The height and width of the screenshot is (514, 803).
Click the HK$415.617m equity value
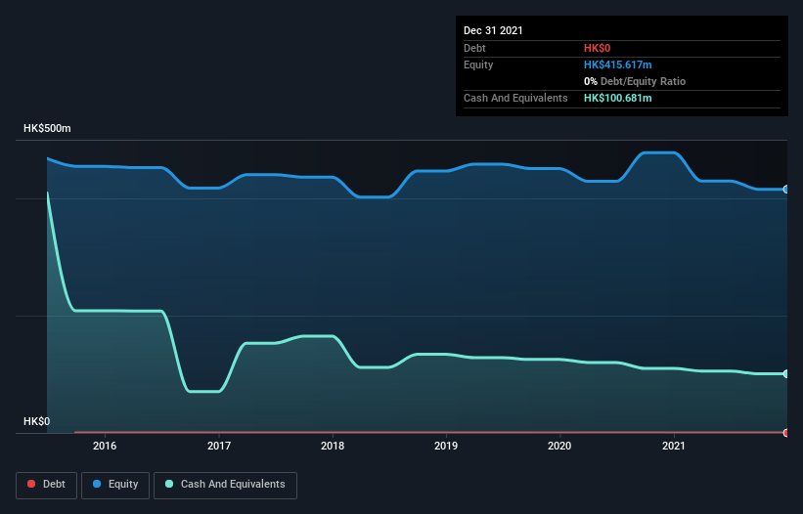(x=617, y=64)
